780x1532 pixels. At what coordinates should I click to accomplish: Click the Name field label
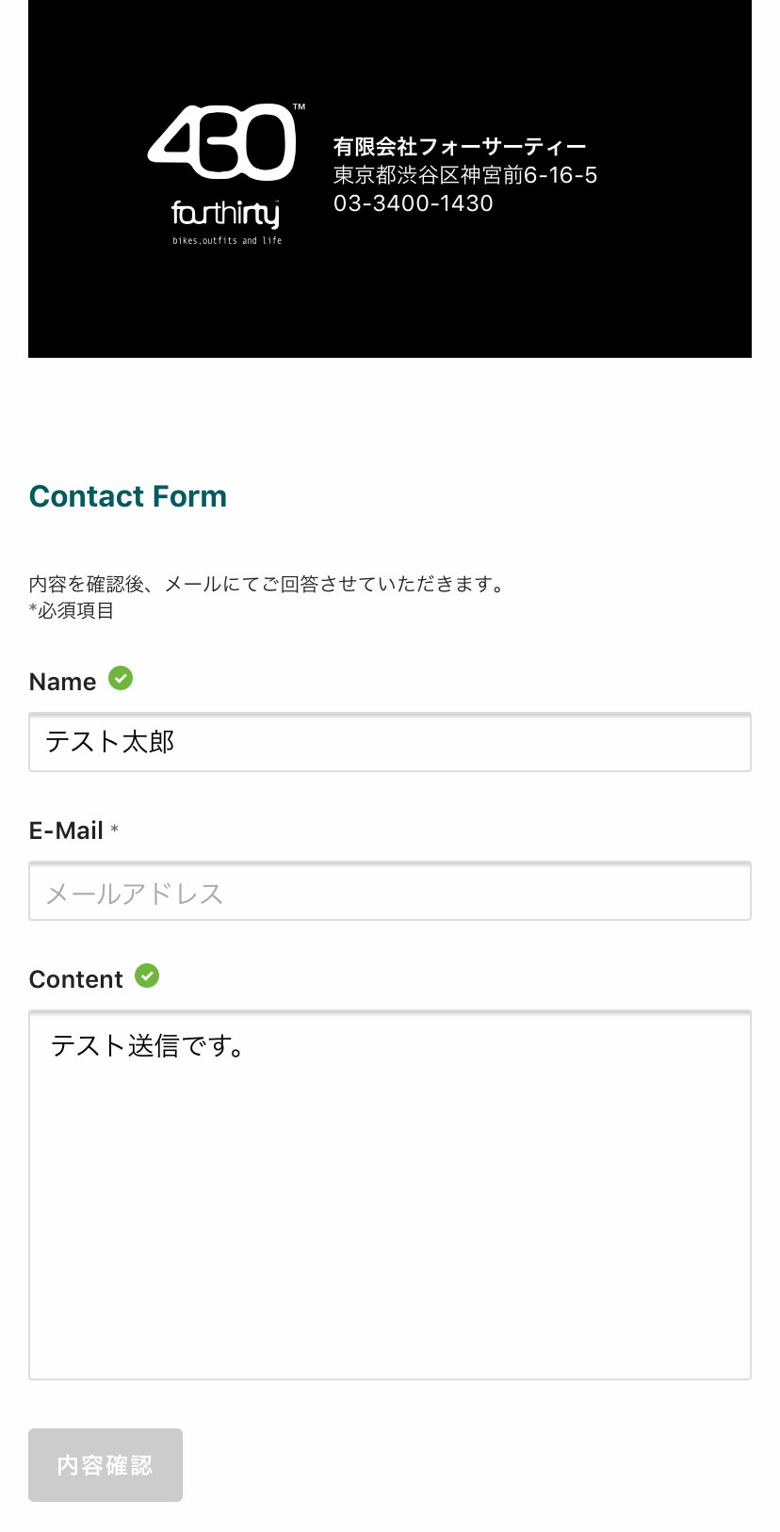[63, 682]
